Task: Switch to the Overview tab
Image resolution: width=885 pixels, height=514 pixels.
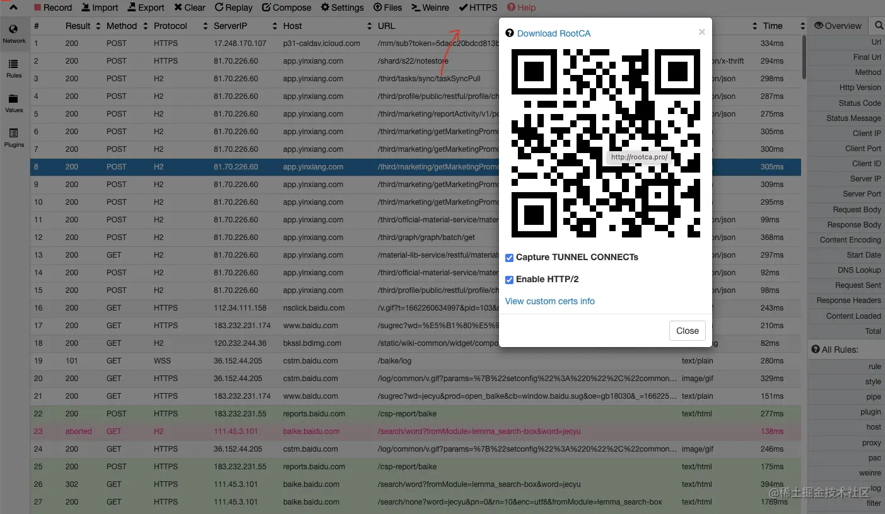Action: (x=838, y=26)
